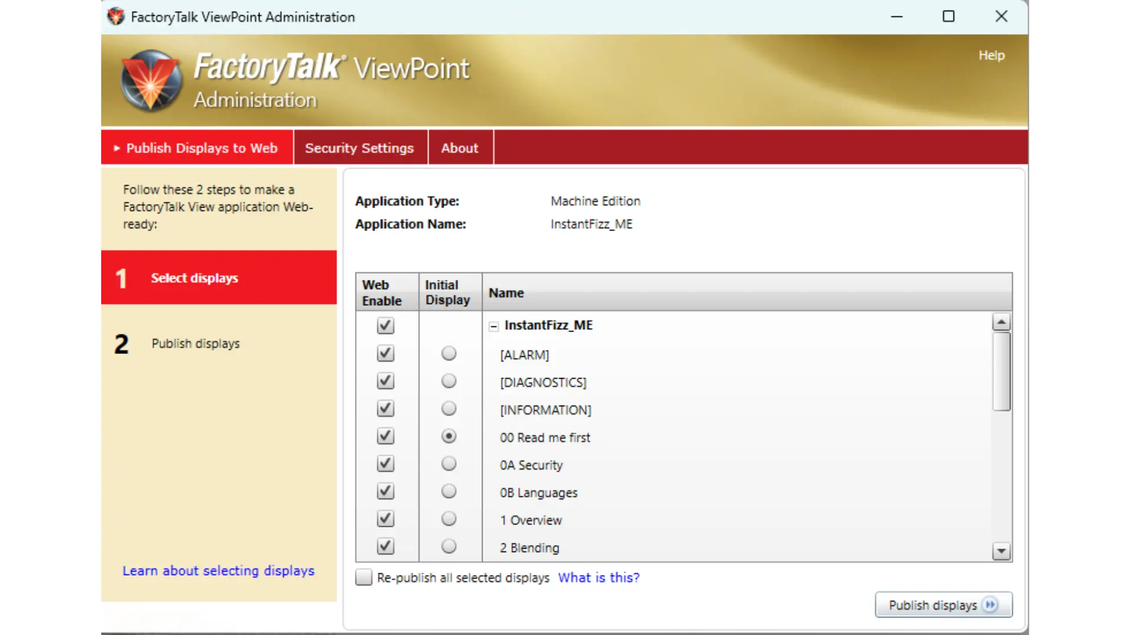This screenshot has width=1130, height=635.
Task: Maximize the ViewPoint Administration window
Action: pyautogui.click(x=948, y=16)
